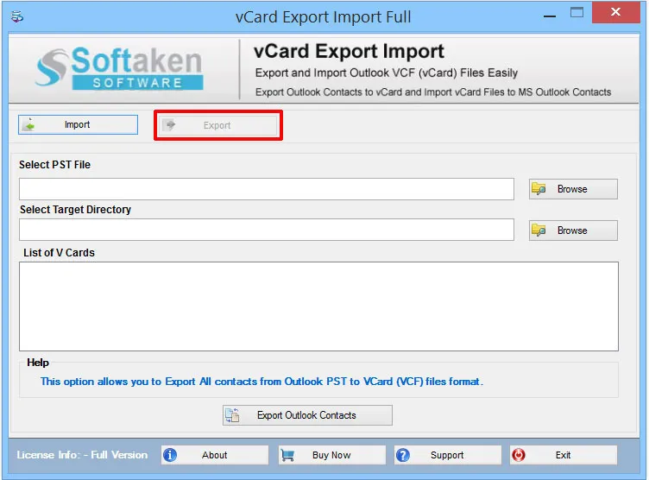Exit the application
The width and height of the screenshot is (649, 480).
click(x=564, y=455)
